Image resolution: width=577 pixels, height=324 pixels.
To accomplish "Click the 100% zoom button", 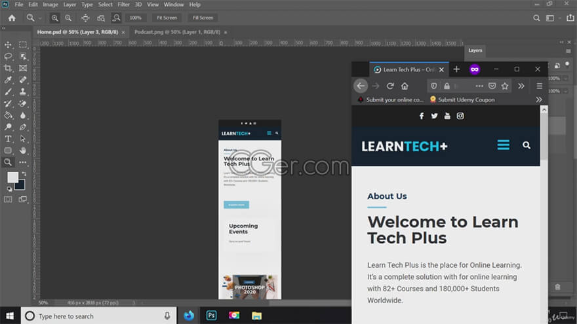I will click(136, 18).
